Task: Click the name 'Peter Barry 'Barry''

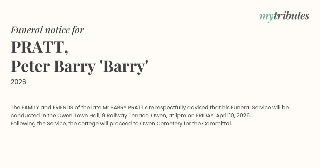Action: [x=79, y=66]
